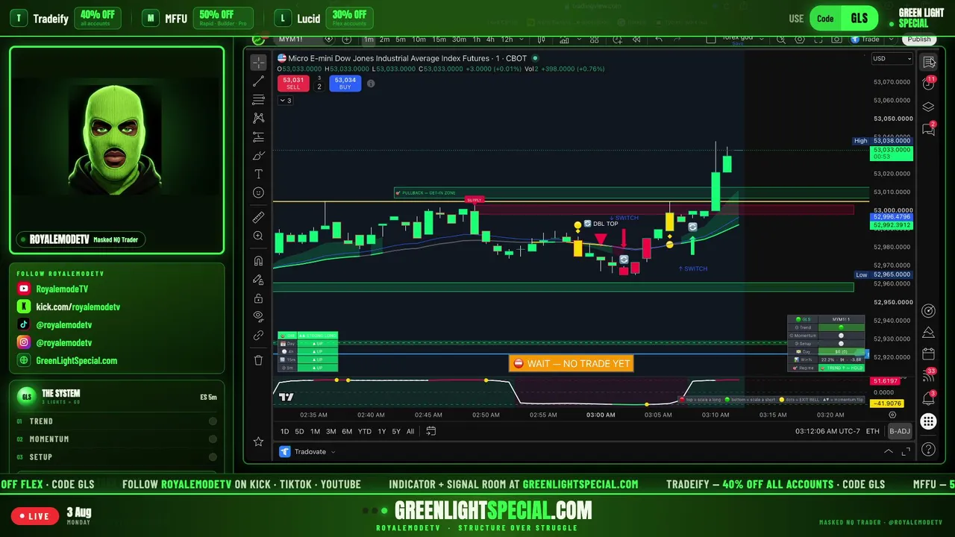Open the chart patterns tool
Image resolution: width=955 pixels, height=537 pixels.
click(258, 118)
